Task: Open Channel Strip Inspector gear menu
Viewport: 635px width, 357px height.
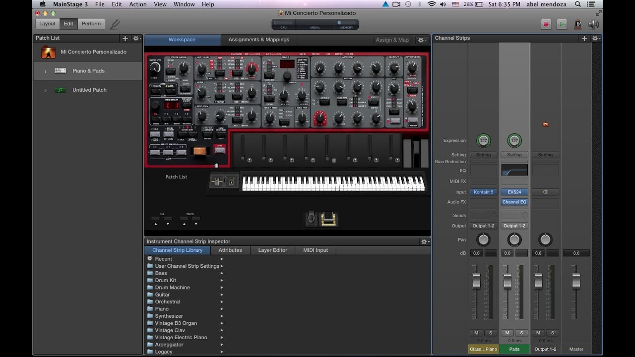Action: pos(425,241)
